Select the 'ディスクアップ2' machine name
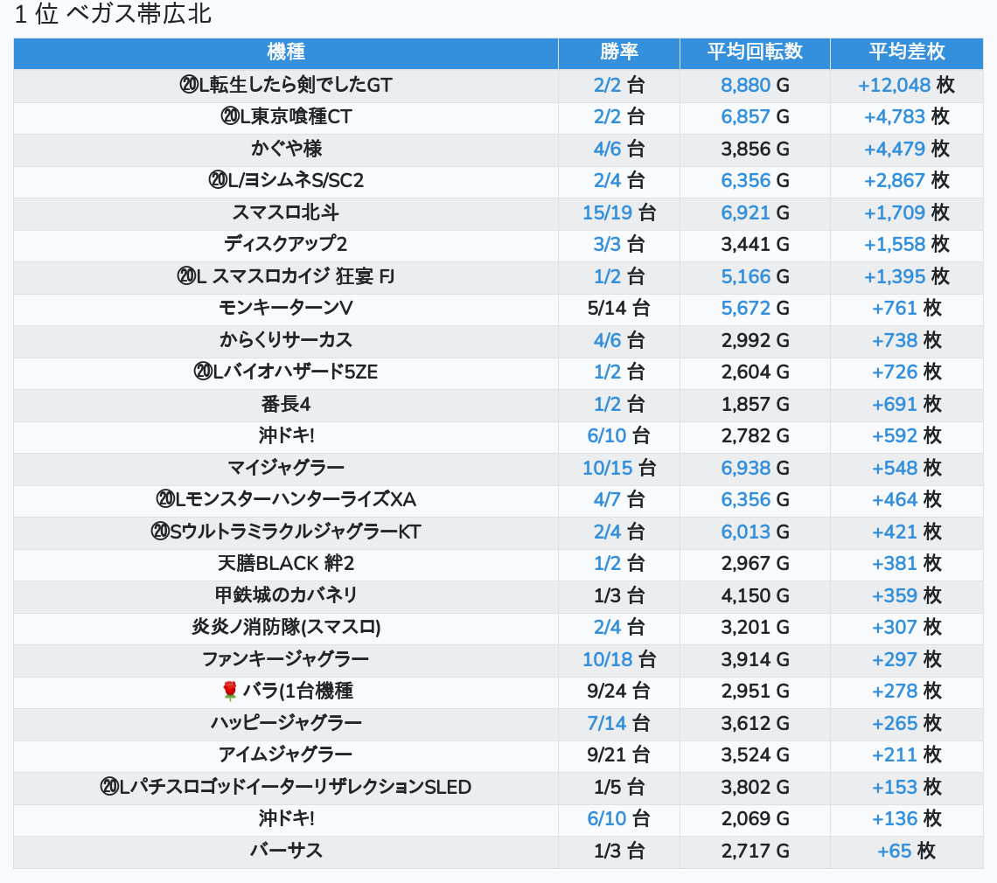 285,244
